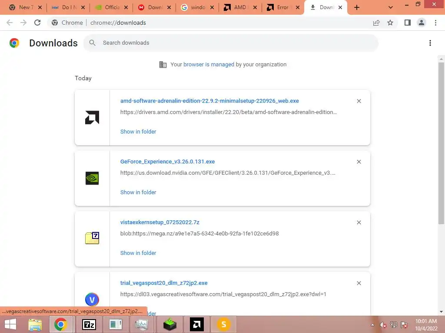Open the document viewer app in taskbar
445x333 pixels.
(116, 324)
